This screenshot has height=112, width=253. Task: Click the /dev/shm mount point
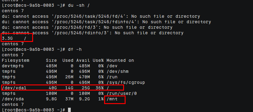click(118, 71)
